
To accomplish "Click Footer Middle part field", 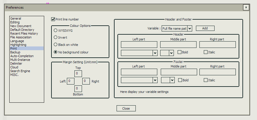I will tap(179, 72).
